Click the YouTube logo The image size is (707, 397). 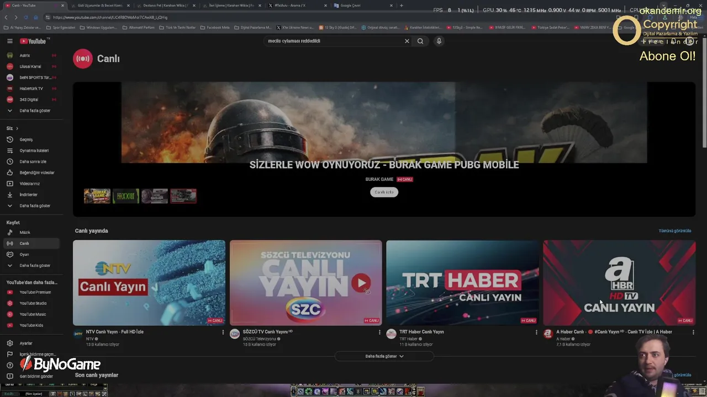click(x=34, y=41)
